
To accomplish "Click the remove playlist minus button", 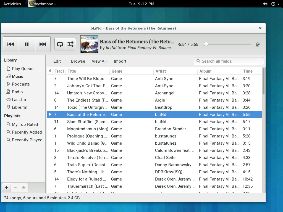I will (15, 188).
